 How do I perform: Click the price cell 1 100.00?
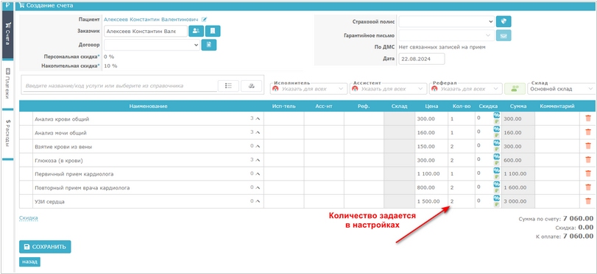click(x=431, y=173)
